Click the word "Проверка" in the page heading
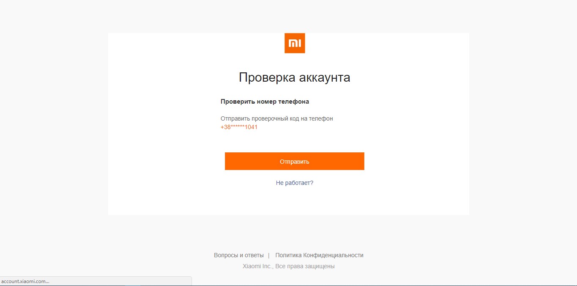The height and width of the screenshot is (286, 577). pos(267,78)
